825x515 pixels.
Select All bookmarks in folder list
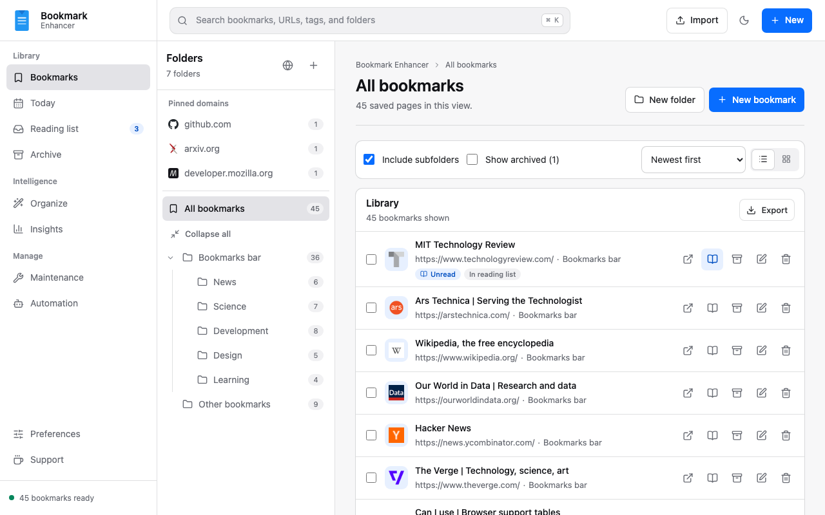(x=246, y=209)
